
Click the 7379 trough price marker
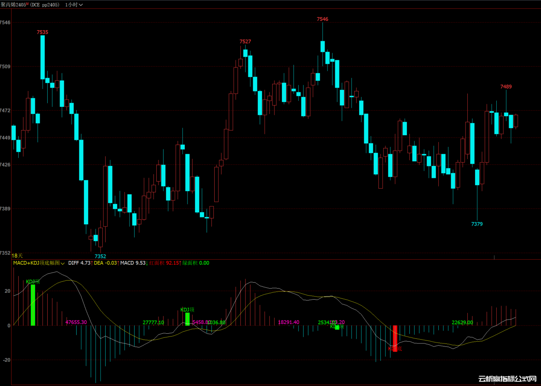click(x=477, y=224)
